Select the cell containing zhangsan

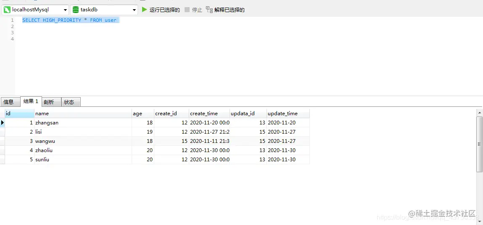point(83,123)
